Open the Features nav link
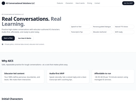136x102 pixels. (x=60, y=3)
